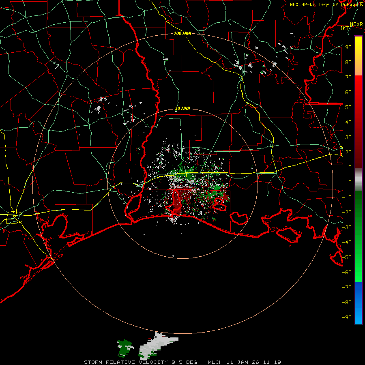Screen dimensions: 365x365
Task: Pick the light blue segment near -90
Action: [x=358, y=317]
